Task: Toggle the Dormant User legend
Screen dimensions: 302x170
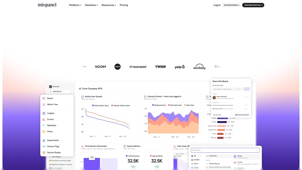Action: click(x=175, y=105)
